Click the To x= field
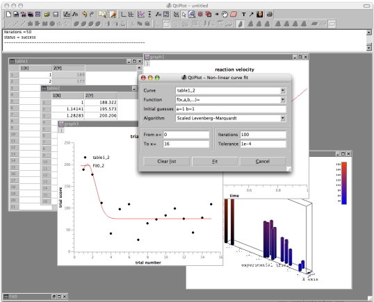374x302 pixels. [x=186, y=144]
